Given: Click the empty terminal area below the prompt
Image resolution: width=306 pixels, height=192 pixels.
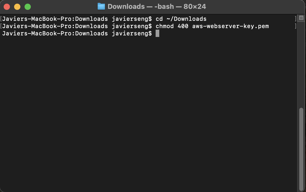Looking at the screenshot, I should (x=148, y=113).
